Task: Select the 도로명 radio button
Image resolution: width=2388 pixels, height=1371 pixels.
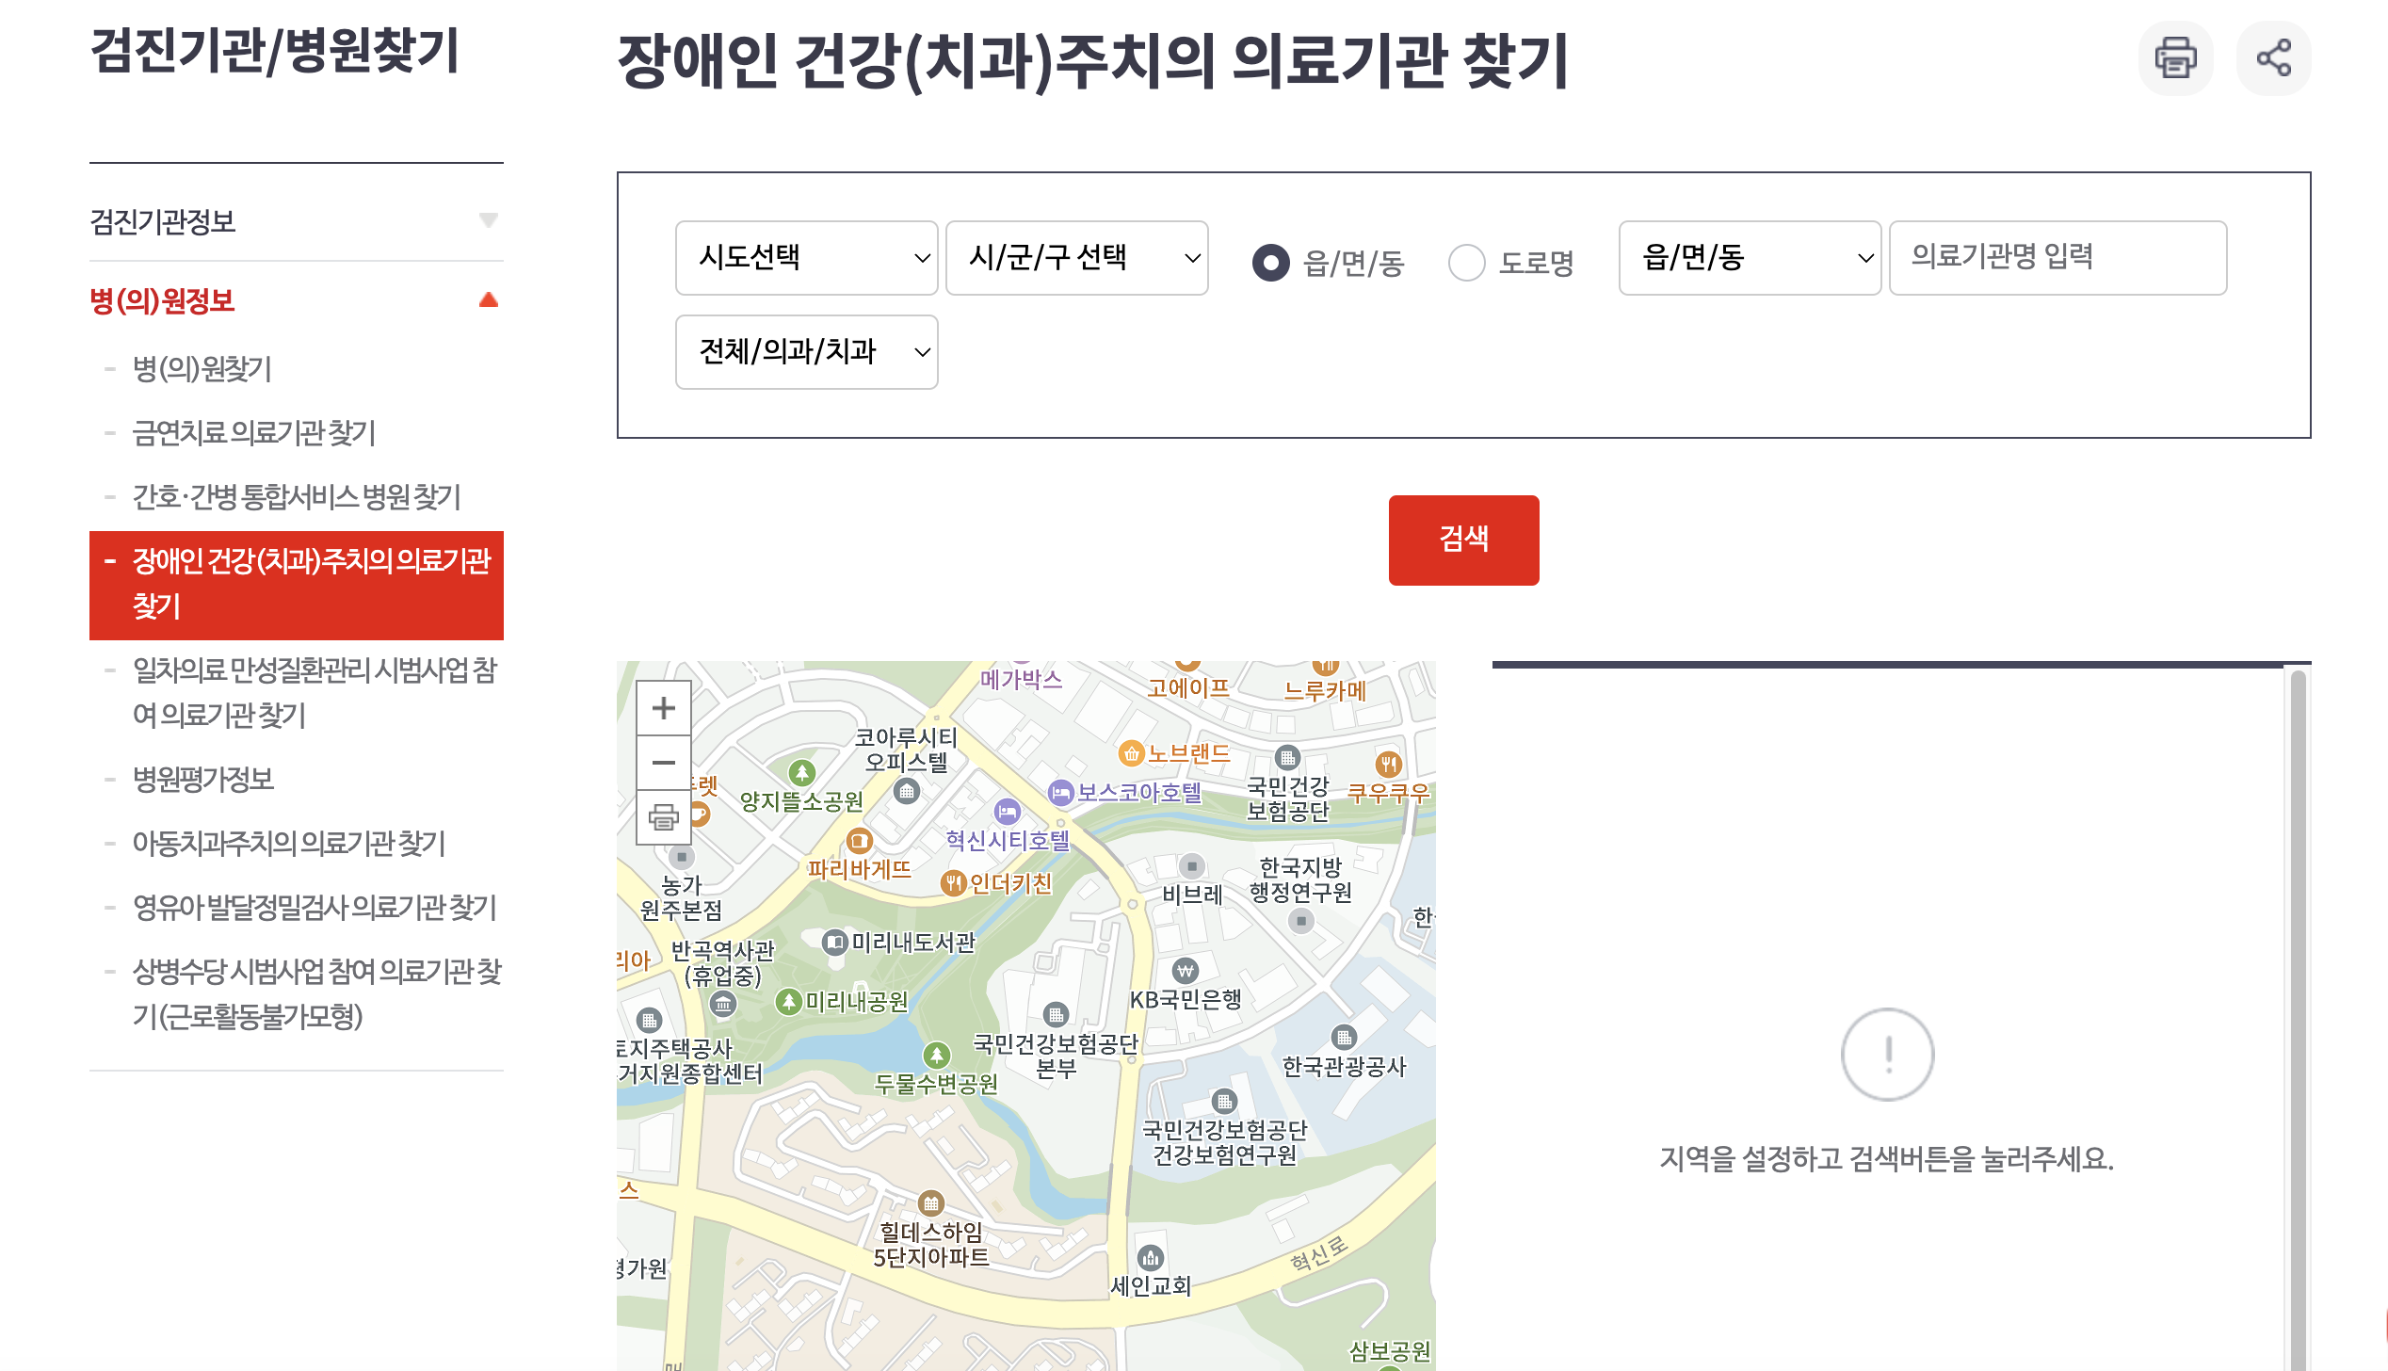Action: point(1466,262)
